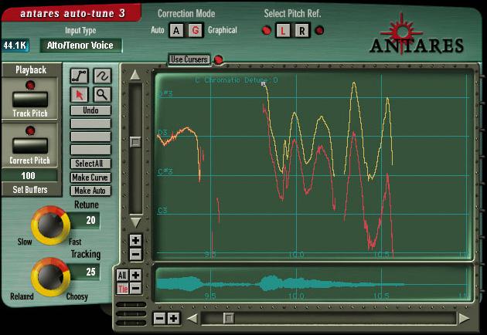Screen dimensions: 487x335
Task: Zoom out pitch axis with minus button
Action: 136,255
